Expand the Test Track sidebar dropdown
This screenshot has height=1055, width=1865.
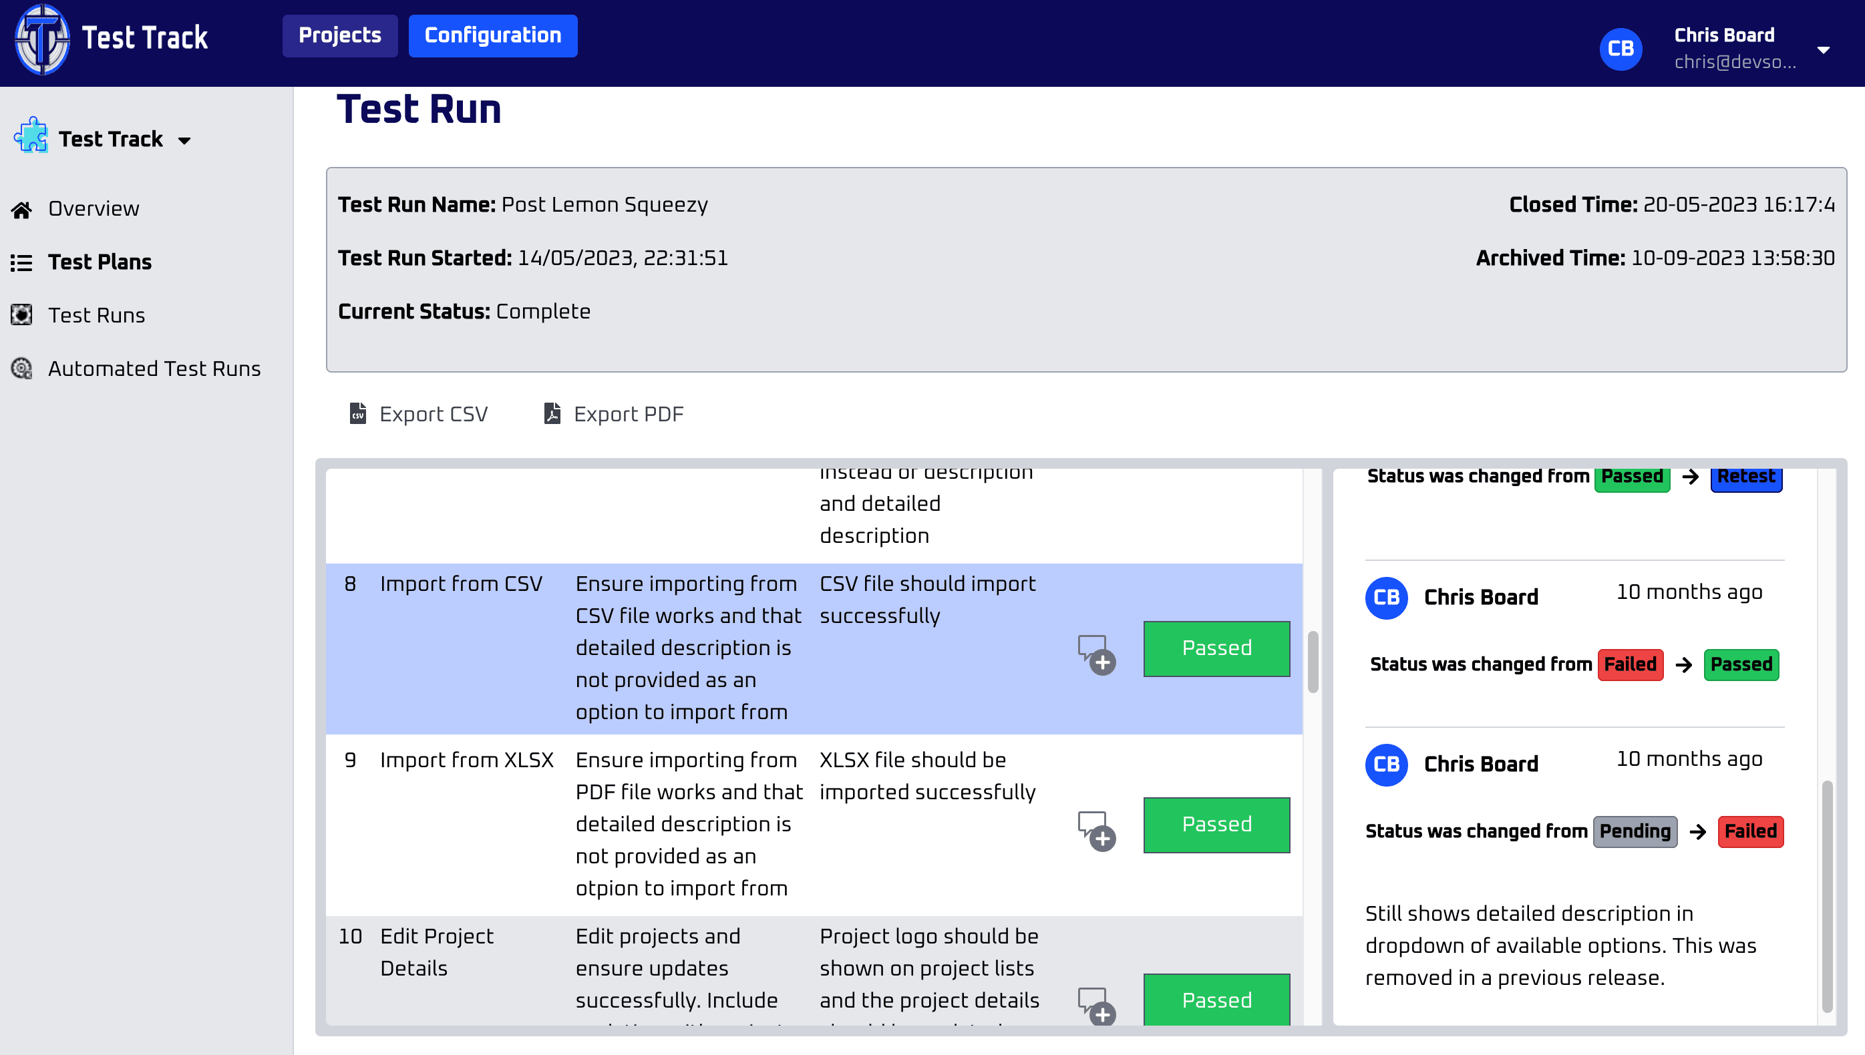click(186, 139)
